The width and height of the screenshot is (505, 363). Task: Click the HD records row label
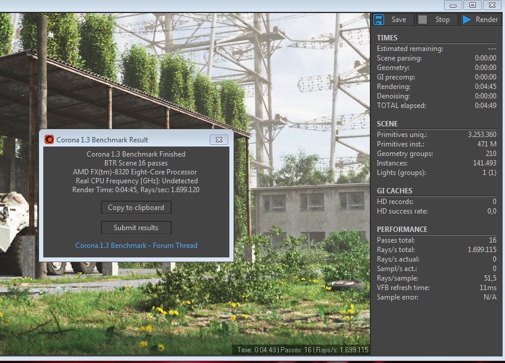click(395, 202)
